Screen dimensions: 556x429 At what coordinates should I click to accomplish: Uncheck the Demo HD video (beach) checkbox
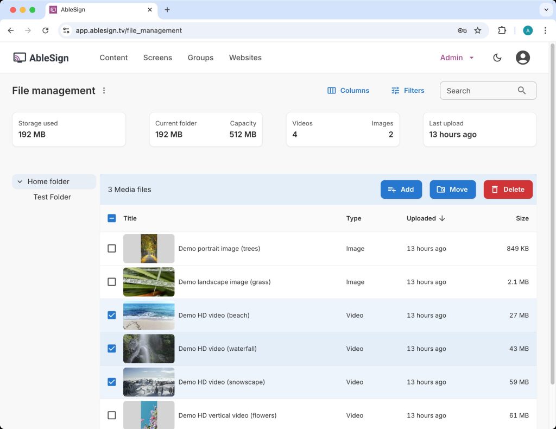pyautogui.click(x=112, y=315)
